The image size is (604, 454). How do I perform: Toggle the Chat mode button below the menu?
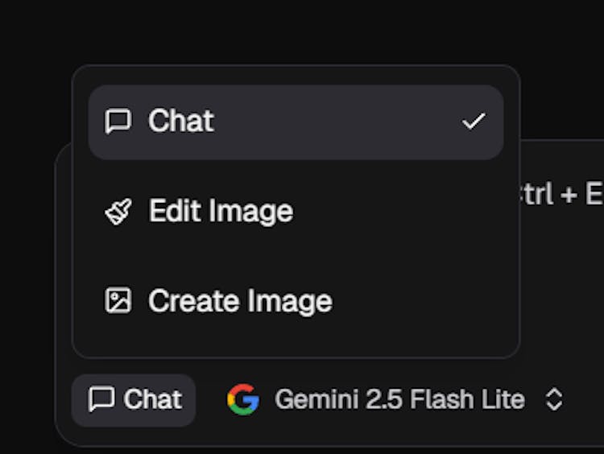tap(134, 399)
